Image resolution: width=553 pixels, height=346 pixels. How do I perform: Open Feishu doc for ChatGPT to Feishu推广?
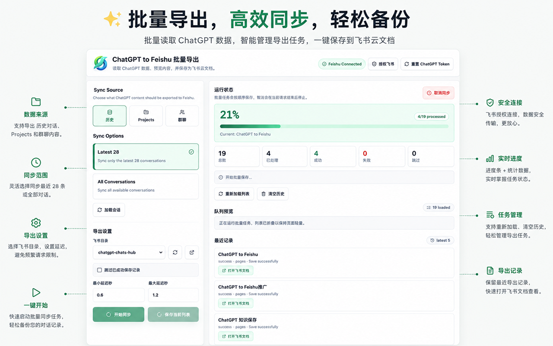point(235,304)
